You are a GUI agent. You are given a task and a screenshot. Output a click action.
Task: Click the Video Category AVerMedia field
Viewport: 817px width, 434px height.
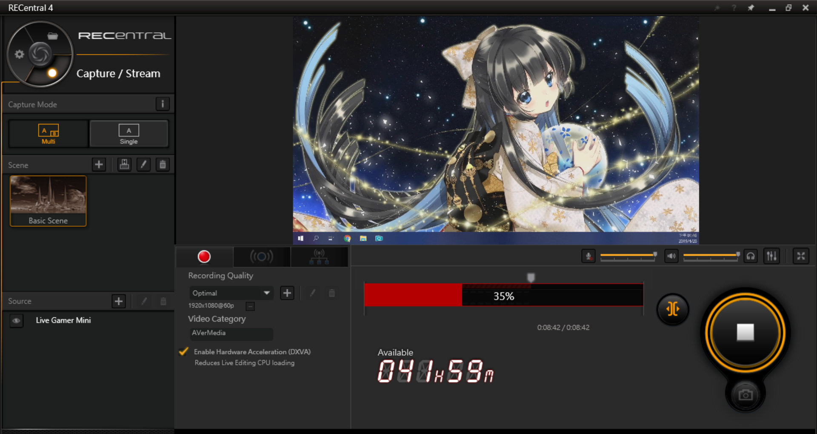click(x=231, y=333)
